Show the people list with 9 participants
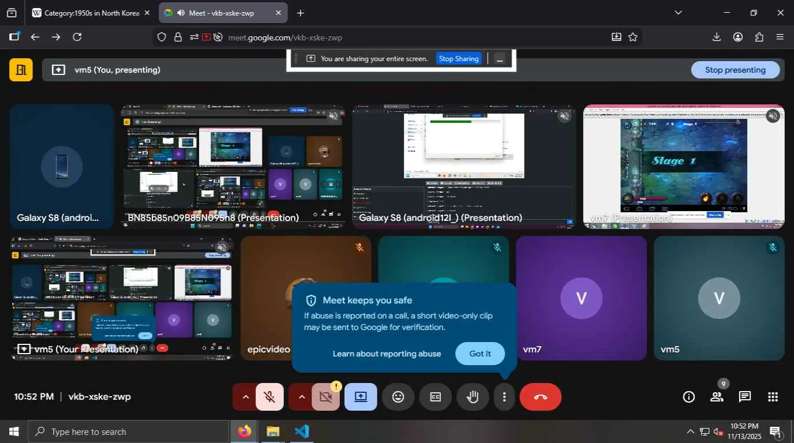 coord(717,397)
